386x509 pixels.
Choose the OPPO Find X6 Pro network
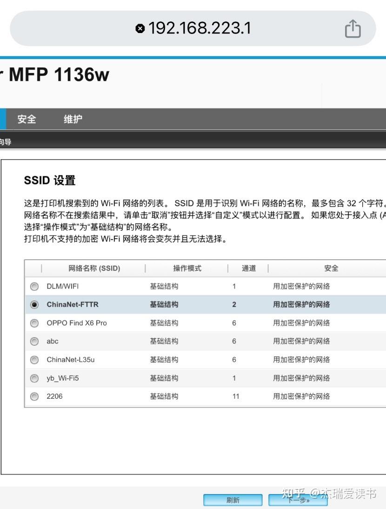pyautogui.click(x=34, y=323)
